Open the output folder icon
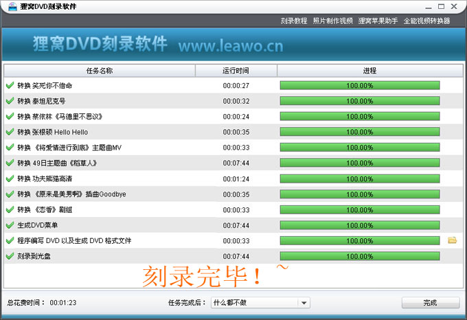This screenshot has height=320, width=467. click(452, 240)
